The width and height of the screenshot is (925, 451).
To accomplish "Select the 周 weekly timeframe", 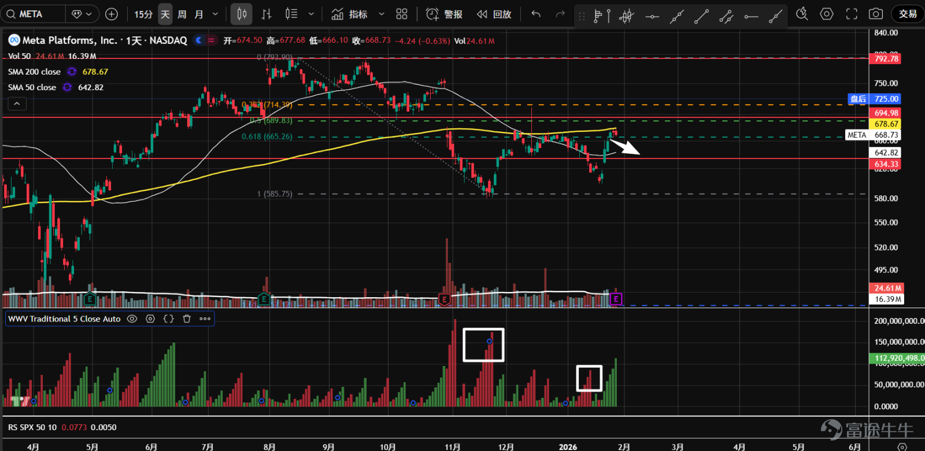I will [x=182, y=14].
